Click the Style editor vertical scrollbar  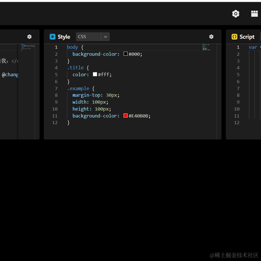click(x=219, y=92)
